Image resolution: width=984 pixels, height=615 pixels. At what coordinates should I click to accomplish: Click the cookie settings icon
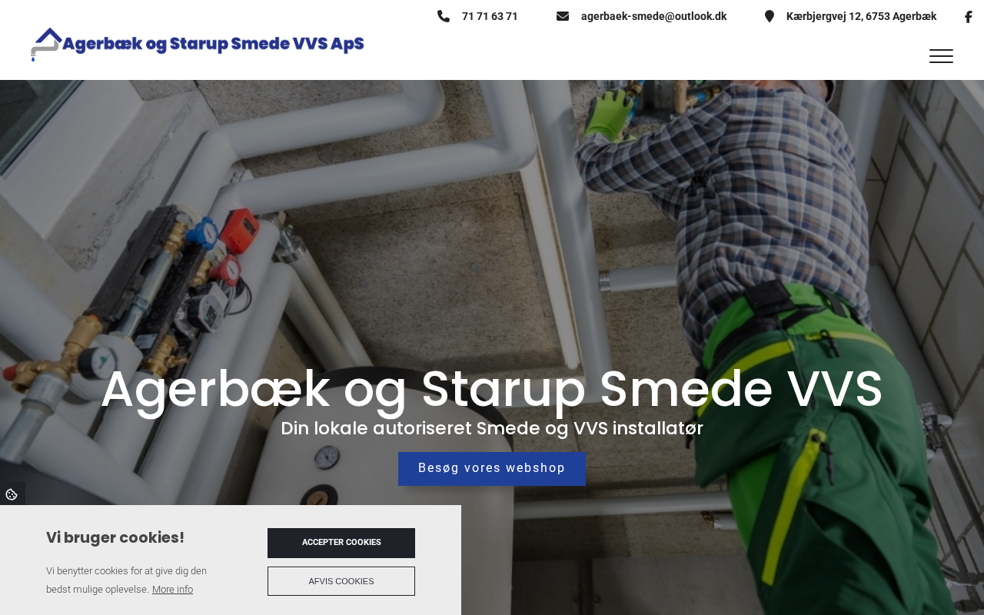pyautogui.click(x=12, y=494)
